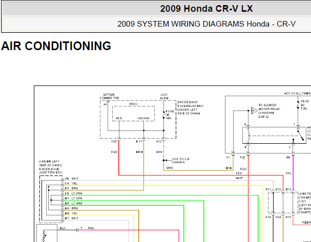This screenshot has height=242, width=311.
Task: Select the "FUSE 36 10A" label
Action: (x=170, y=115)
